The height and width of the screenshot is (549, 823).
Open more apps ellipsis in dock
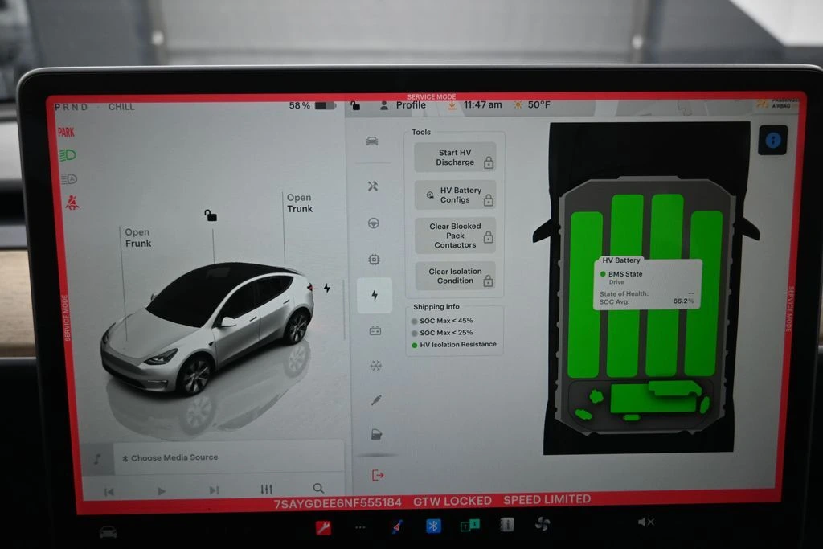click(359, 527)
